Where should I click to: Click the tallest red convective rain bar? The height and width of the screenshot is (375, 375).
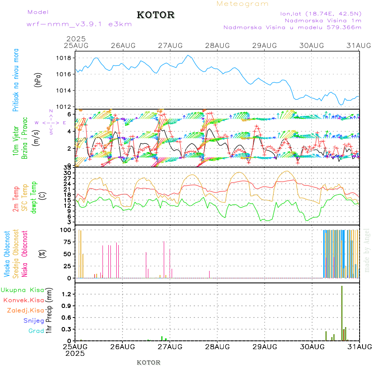coord(342,312)
